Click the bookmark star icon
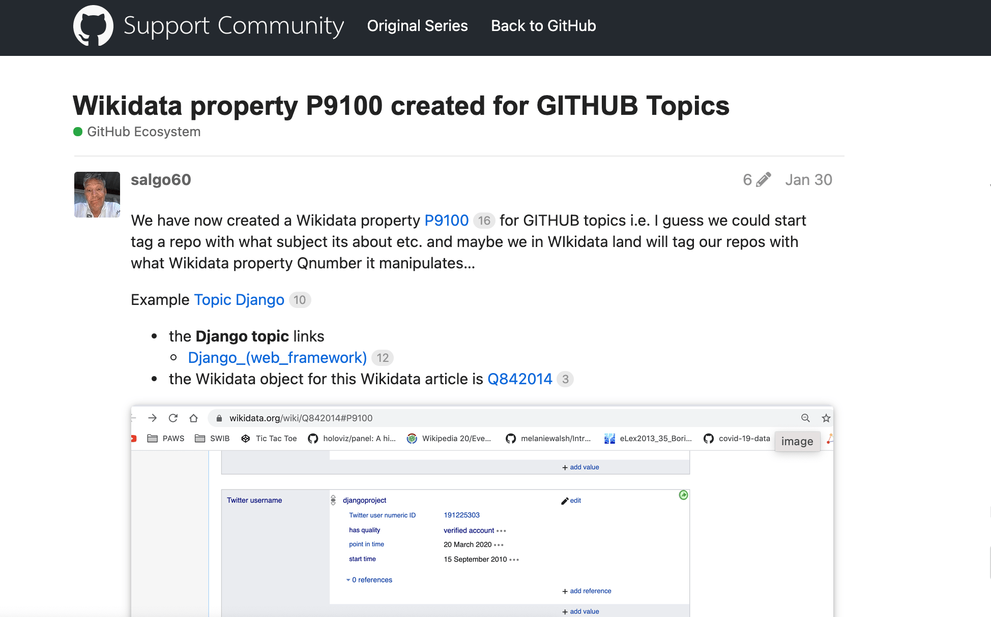This screenshot has height=617, width=991. pyautogui.click(x=826, y=418)
